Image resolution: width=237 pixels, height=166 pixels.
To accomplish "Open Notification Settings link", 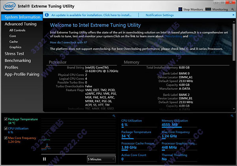I will pyautogui.click(x=160, y=15).
